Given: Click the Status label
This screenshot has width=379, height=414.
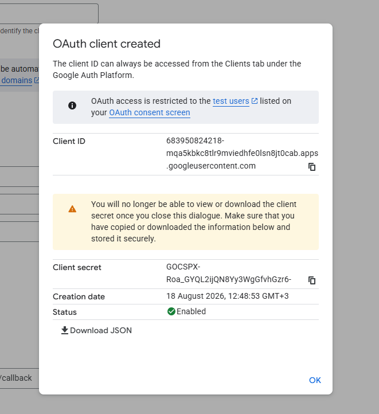Looking at the screenshot, I should pos(65,312).
